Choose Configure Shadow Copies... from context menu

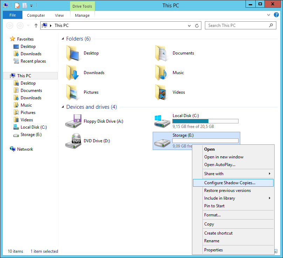[x=229, y=182]
